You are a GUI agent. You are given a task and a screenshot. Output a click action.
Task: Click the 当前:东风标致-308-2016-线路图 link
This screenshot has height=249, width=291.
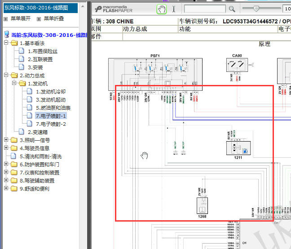(49, 35)
